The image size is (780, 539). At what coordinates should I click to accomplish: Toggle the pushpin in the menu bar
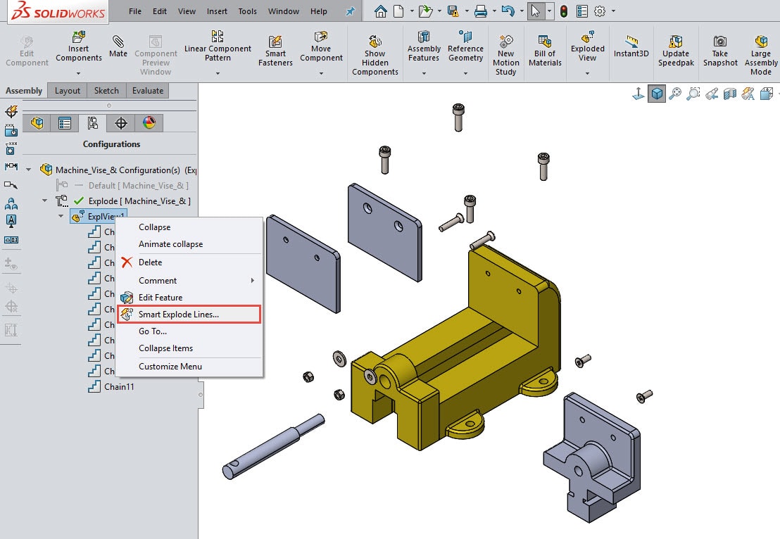pos(350,11)
